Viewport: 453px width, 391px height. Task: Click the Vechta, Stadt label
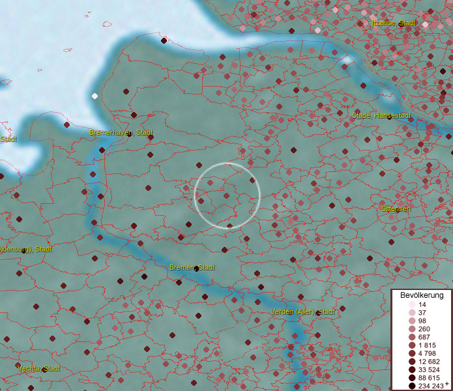tap(39, 368)
